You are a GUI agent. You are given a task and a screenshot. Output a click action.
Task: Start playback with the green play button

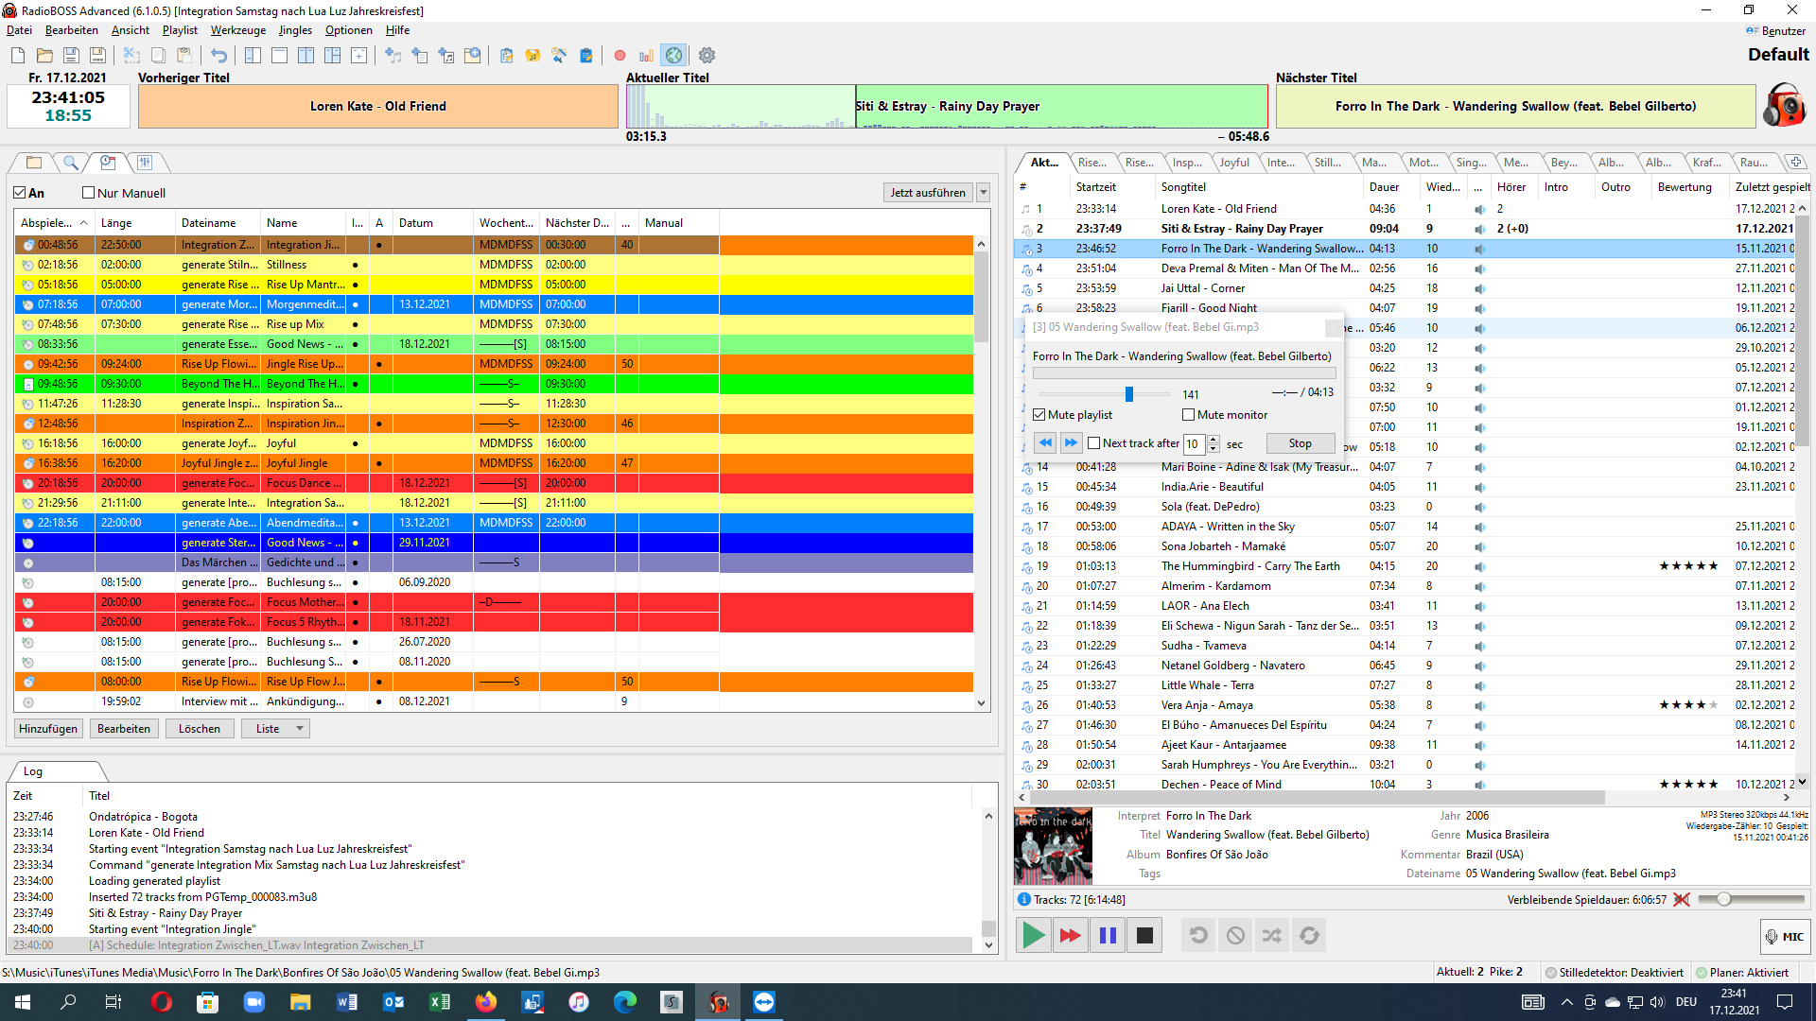click(x=1034, y=936)
